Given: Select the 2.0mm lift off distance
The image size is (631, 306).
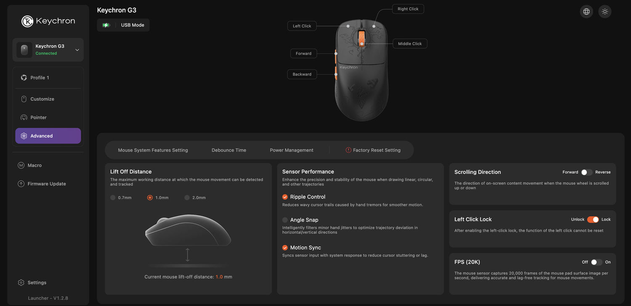Looking at the screenshot, I should [187, 198].
